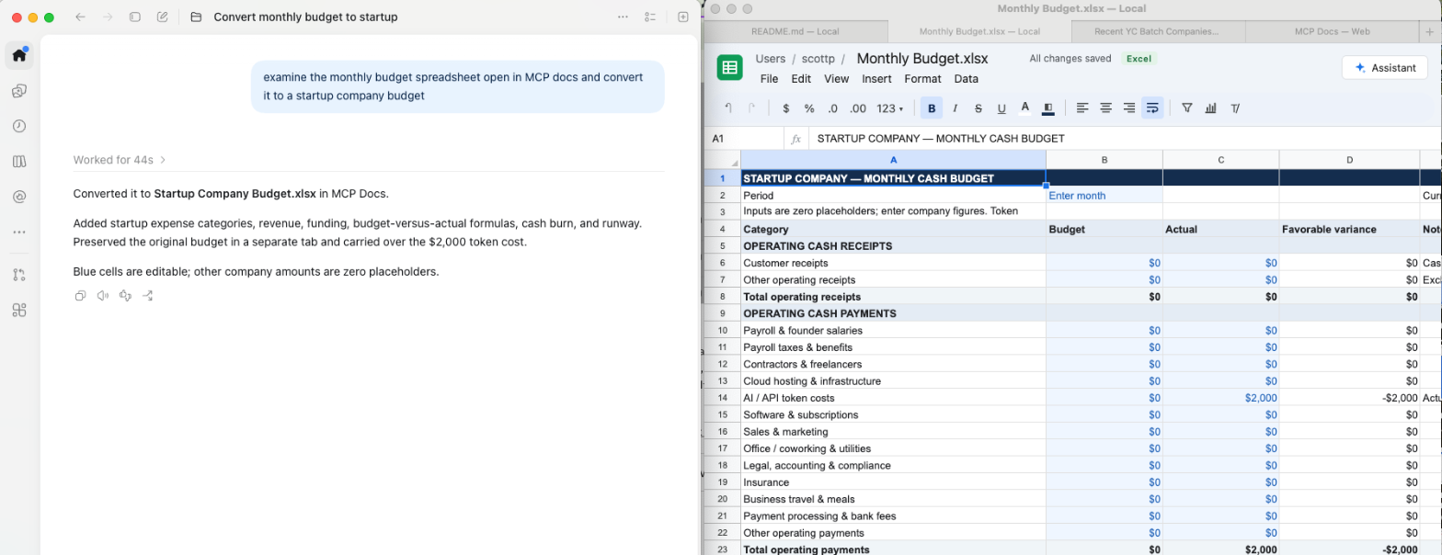Click the branch arrows icon under response
The image size is (1442, 555).
coord(147,296)
